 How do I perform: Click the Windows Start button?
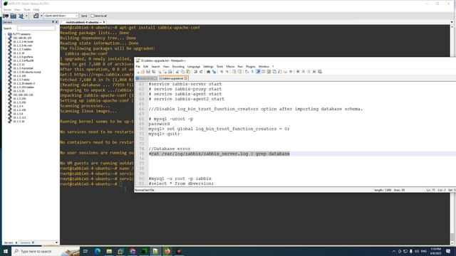click(x=6, y=251)
